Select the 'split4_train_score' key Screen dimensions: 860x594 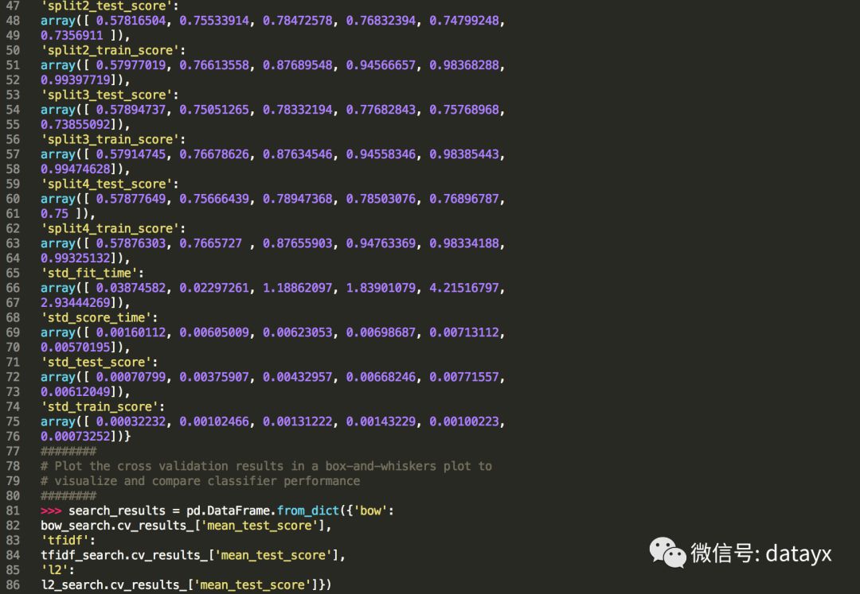110,228
